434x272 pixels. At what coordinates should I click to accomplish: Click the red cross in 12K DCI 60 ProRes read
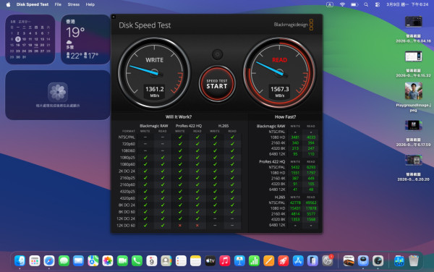pyautogui.click(x=197, y=226)
